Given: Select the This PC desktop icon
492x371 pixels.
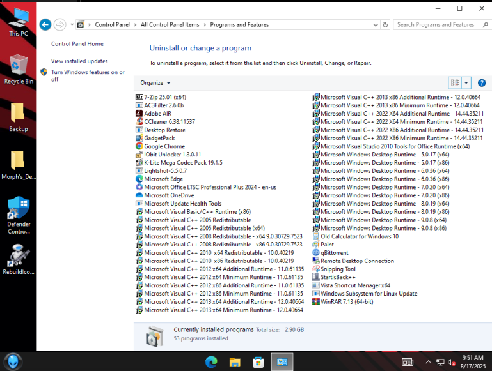Looking at the screenshot, I should pyautogui.click(x=19, y=22).
